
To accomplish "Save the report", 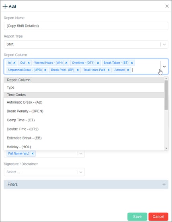I will [137, 217].
